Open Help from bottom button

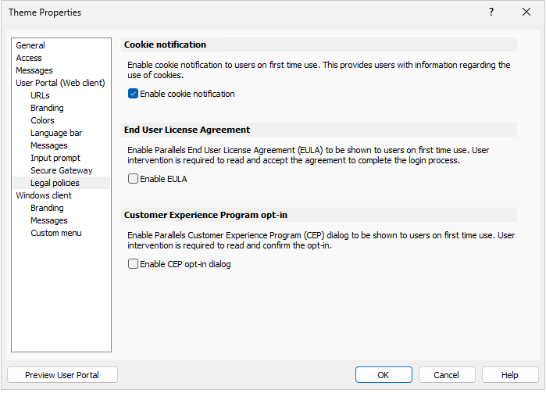pyautogui.click(x=510, y=375)
